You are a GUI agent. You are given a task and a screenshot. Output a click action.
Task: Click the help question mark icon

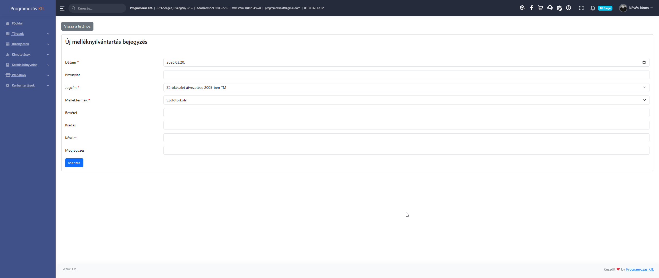[568, 8]
